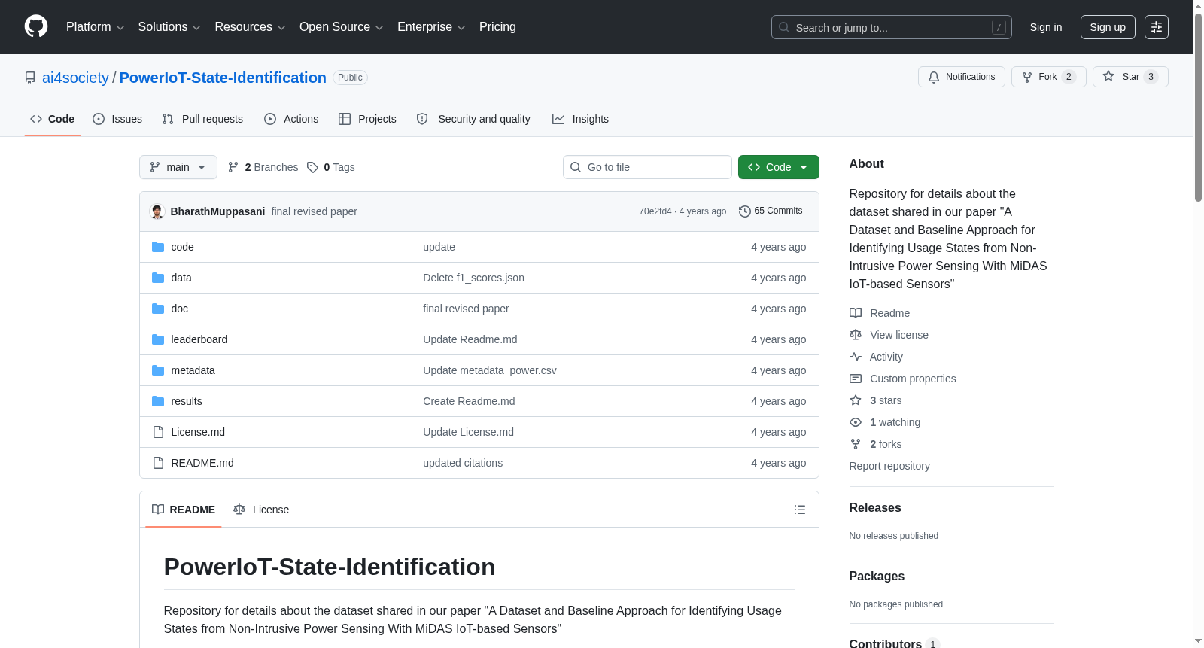Click the tag icon beside Tags

313,167
